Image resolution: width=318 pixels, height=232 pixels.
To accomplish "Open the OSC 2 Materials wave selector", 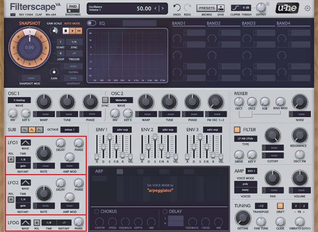I will (x=121, y=100).
